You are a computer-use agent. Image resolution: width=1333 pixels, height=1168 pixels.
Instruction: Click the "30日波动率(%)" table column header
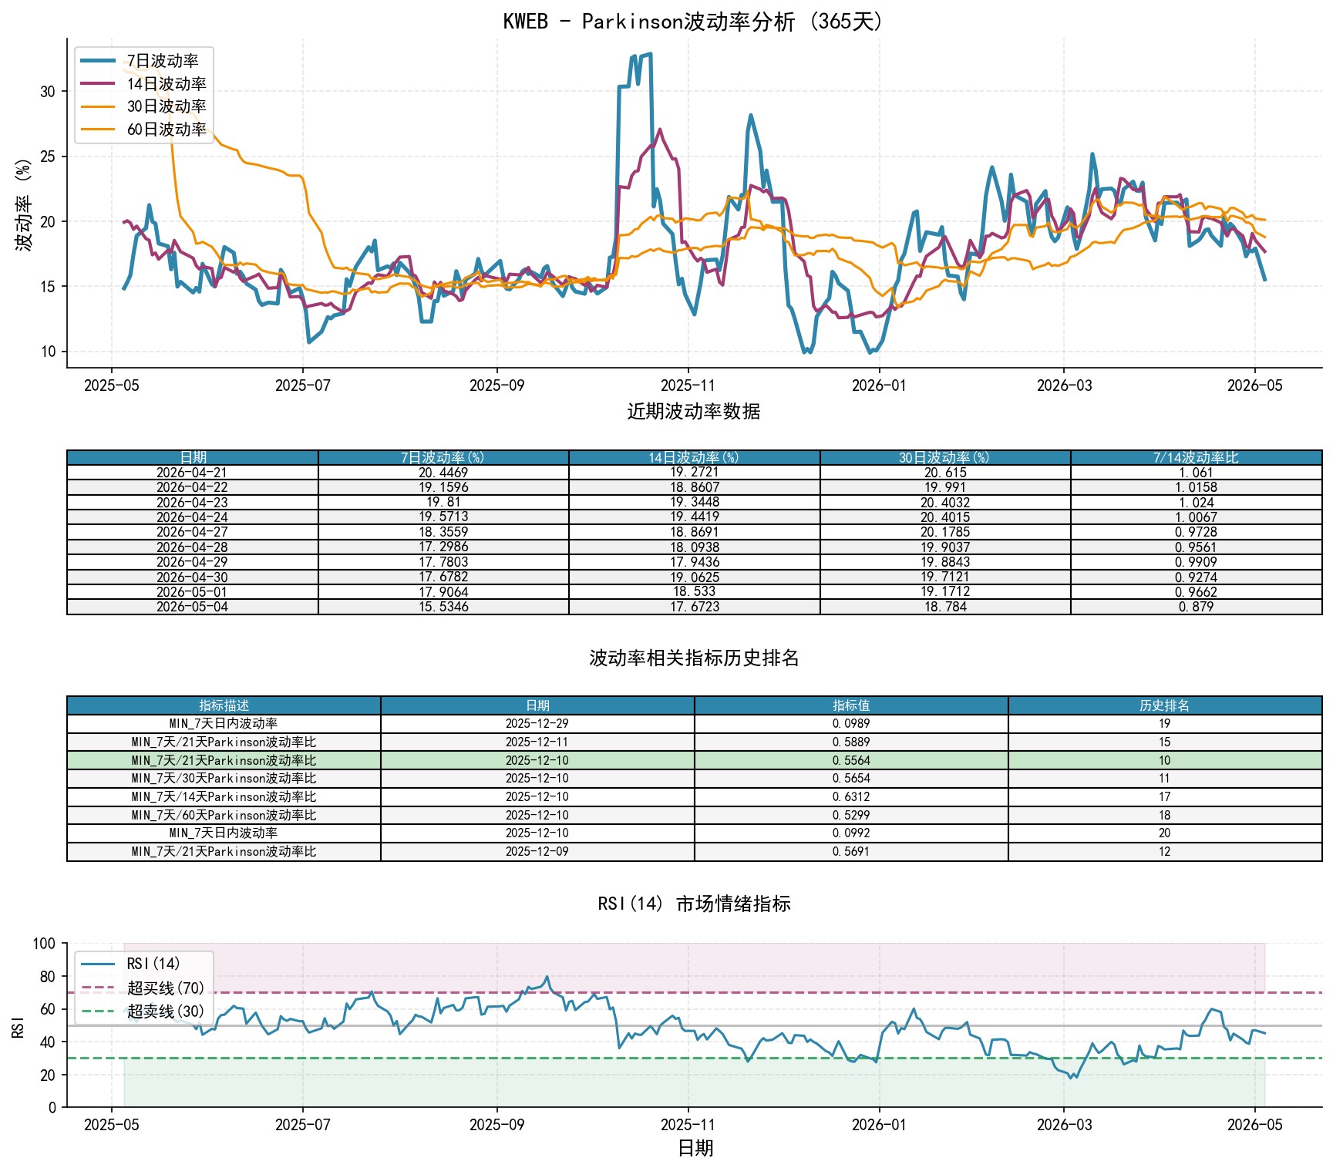(x=945, y=457)
